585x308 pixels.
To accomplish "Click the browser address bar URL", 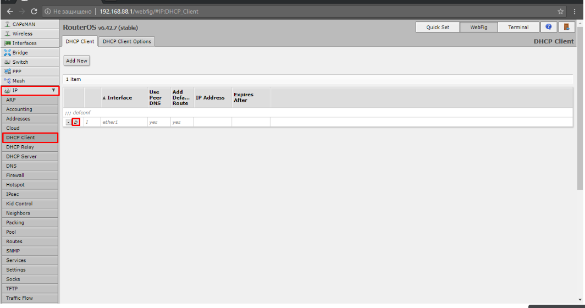I will pos(149,12).
